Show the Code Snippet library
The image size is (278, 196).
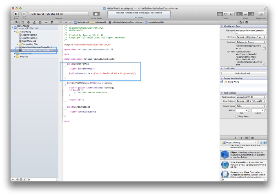[240, 138]
